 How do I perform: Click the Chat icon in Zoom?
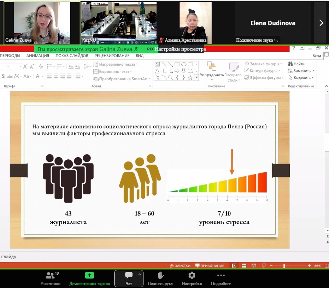pos(129,278)
